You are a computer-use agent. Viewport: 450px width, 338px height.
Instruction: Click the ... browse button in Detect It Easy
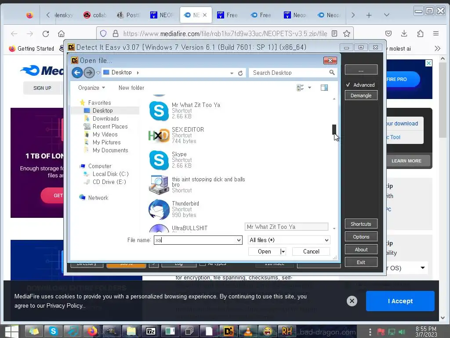point(361,70)
